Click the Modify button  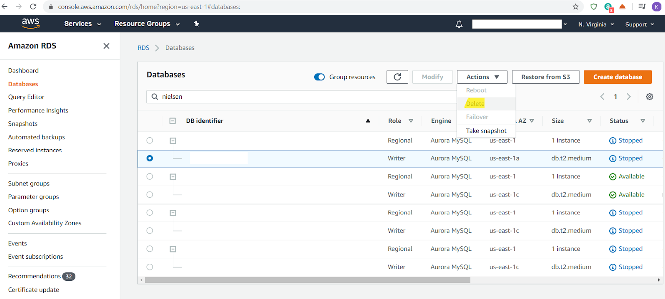click(432, 77)
